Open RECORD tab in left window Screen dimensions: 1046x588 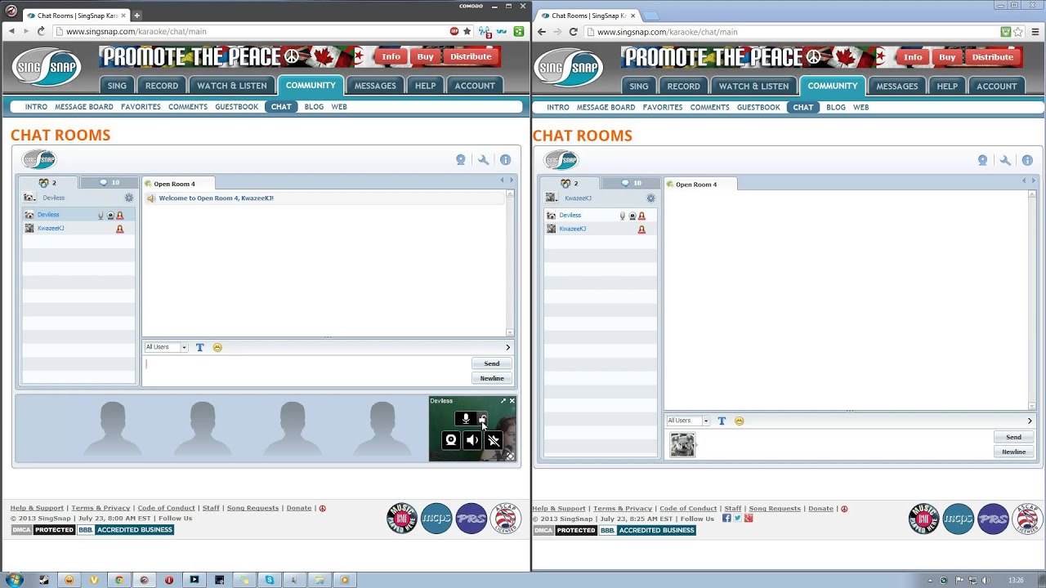[162, 86]
